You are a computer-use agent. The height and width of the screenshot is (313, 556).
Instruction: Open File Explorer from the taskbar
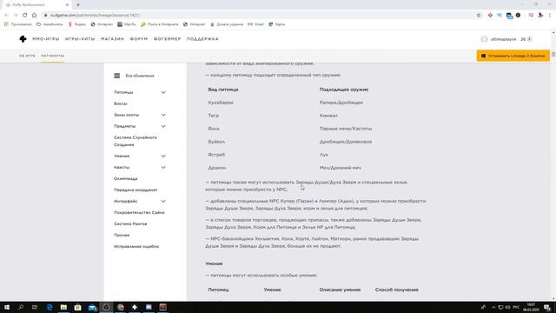tap(63, 307)
